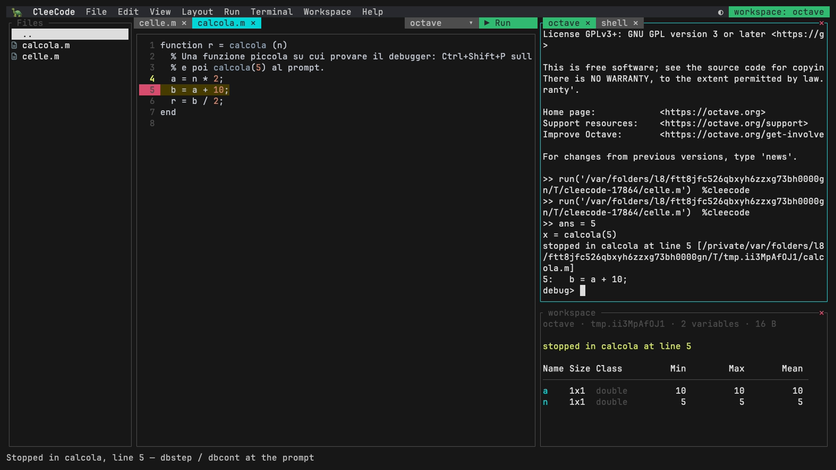
Task: Click the file icon next to calcola.m
Action: (x=14, y=45)
